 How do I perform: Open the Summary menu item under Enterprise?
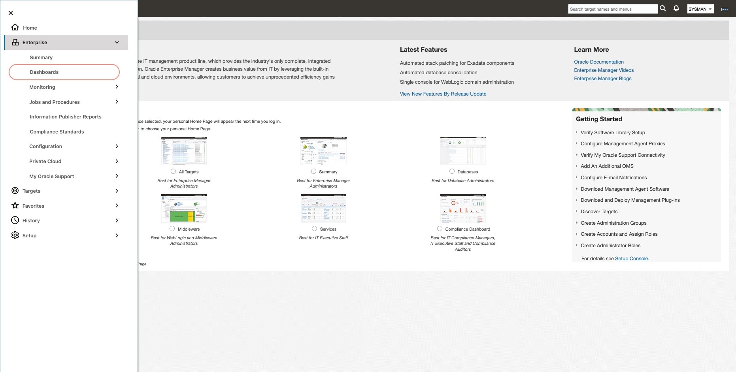coord(41,57)
